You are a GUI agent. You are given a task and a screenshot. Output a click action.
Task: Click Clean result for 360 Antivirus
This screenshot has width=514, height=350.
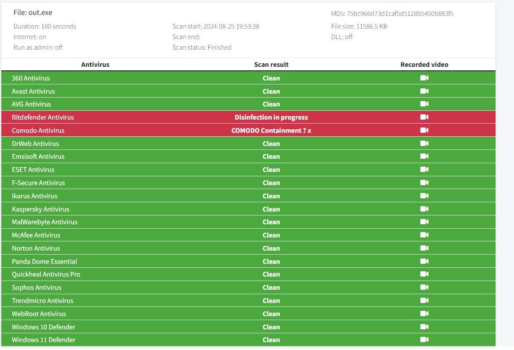[271, 78]
